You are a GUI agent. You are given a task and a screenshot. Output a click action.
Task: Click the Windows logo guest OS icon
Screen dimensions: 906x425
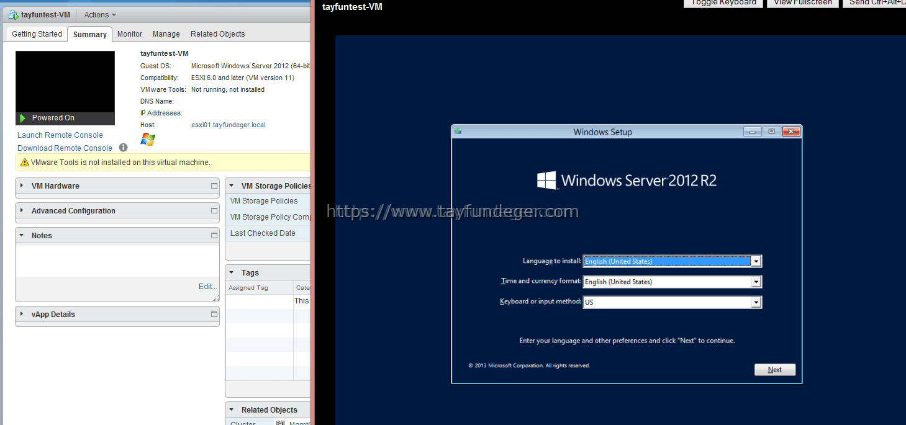148,140
